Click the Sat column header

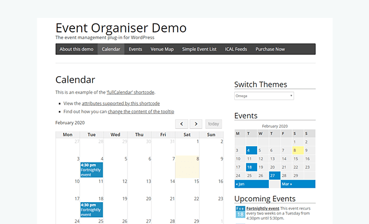[187, 134]
